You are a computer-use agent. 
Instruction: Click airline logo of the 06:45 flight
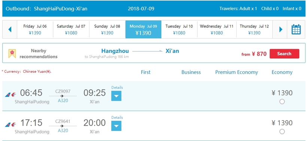[x=10, y=95]
